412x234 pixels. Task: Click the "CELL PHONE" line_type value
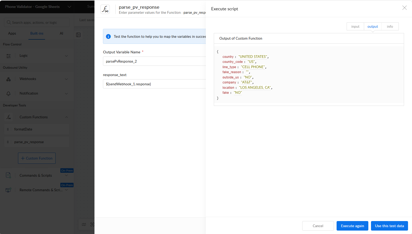tap(253, 67)
